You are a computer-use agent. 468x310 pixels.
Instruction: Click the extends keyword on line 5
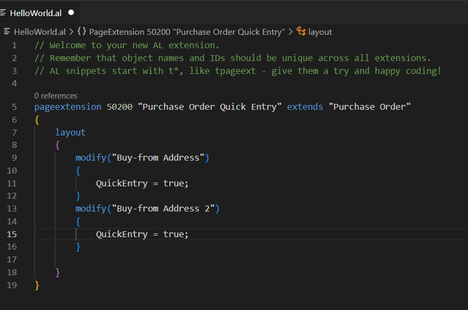(305, 107)
